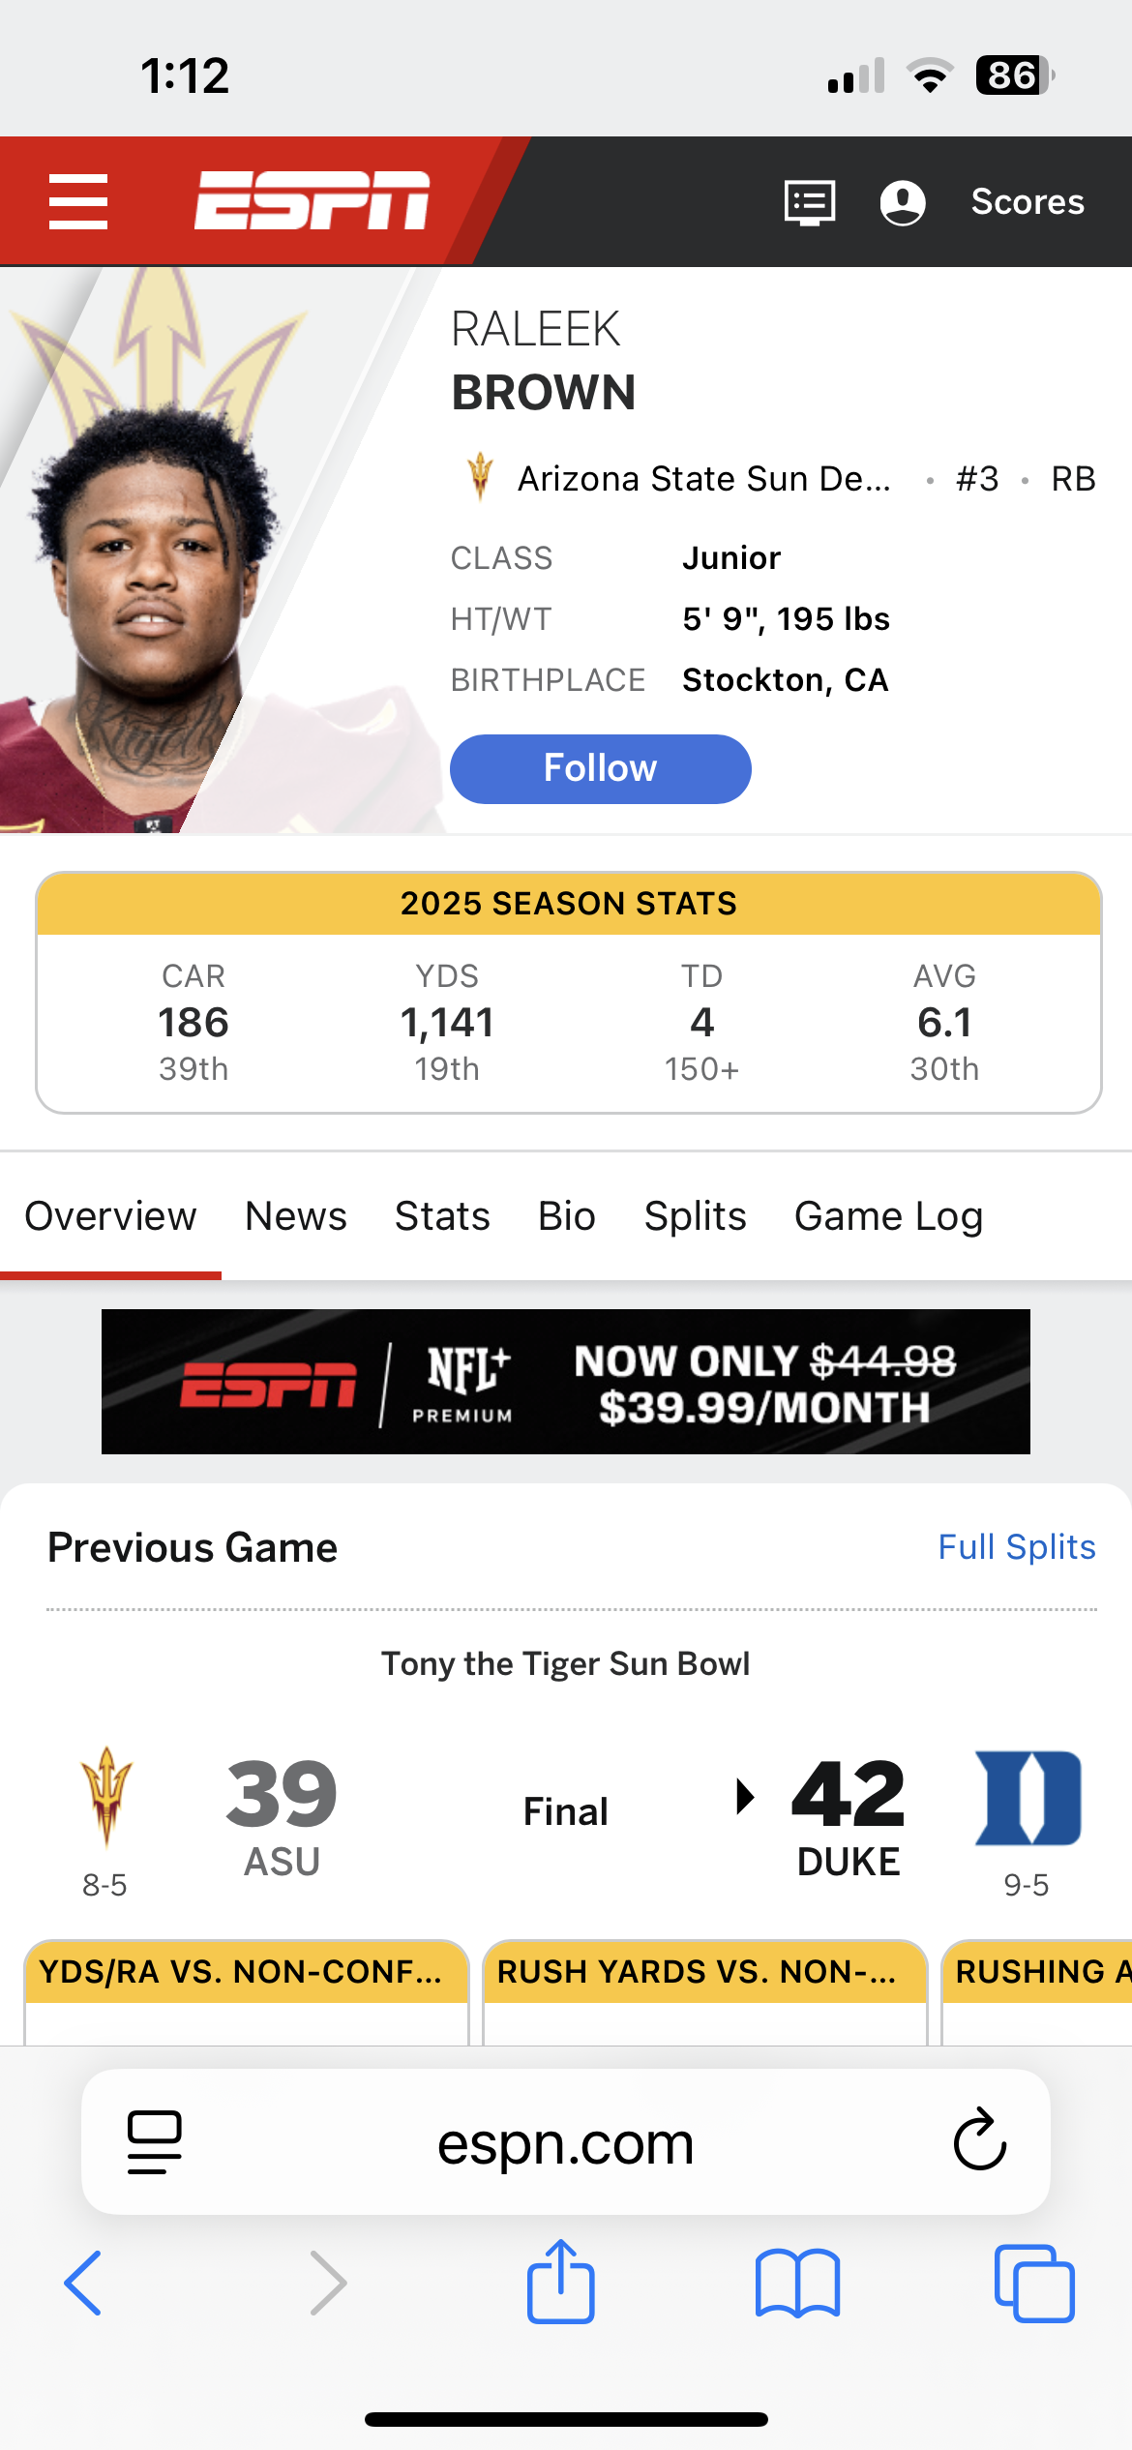Open the YDS/RA vs. Non-Conf card
Image resolution: width=1132 pixels, height=2450 pixels.
[247, 1988]
